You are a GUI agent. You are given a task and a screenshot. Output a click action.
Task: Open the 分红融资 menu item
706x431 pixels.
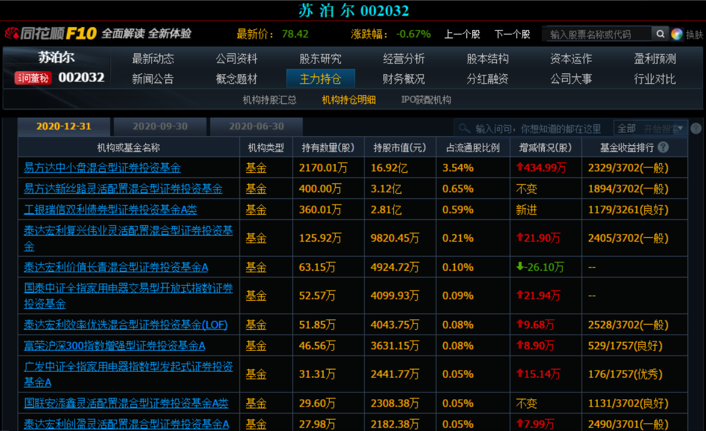(x=487, y=79)
